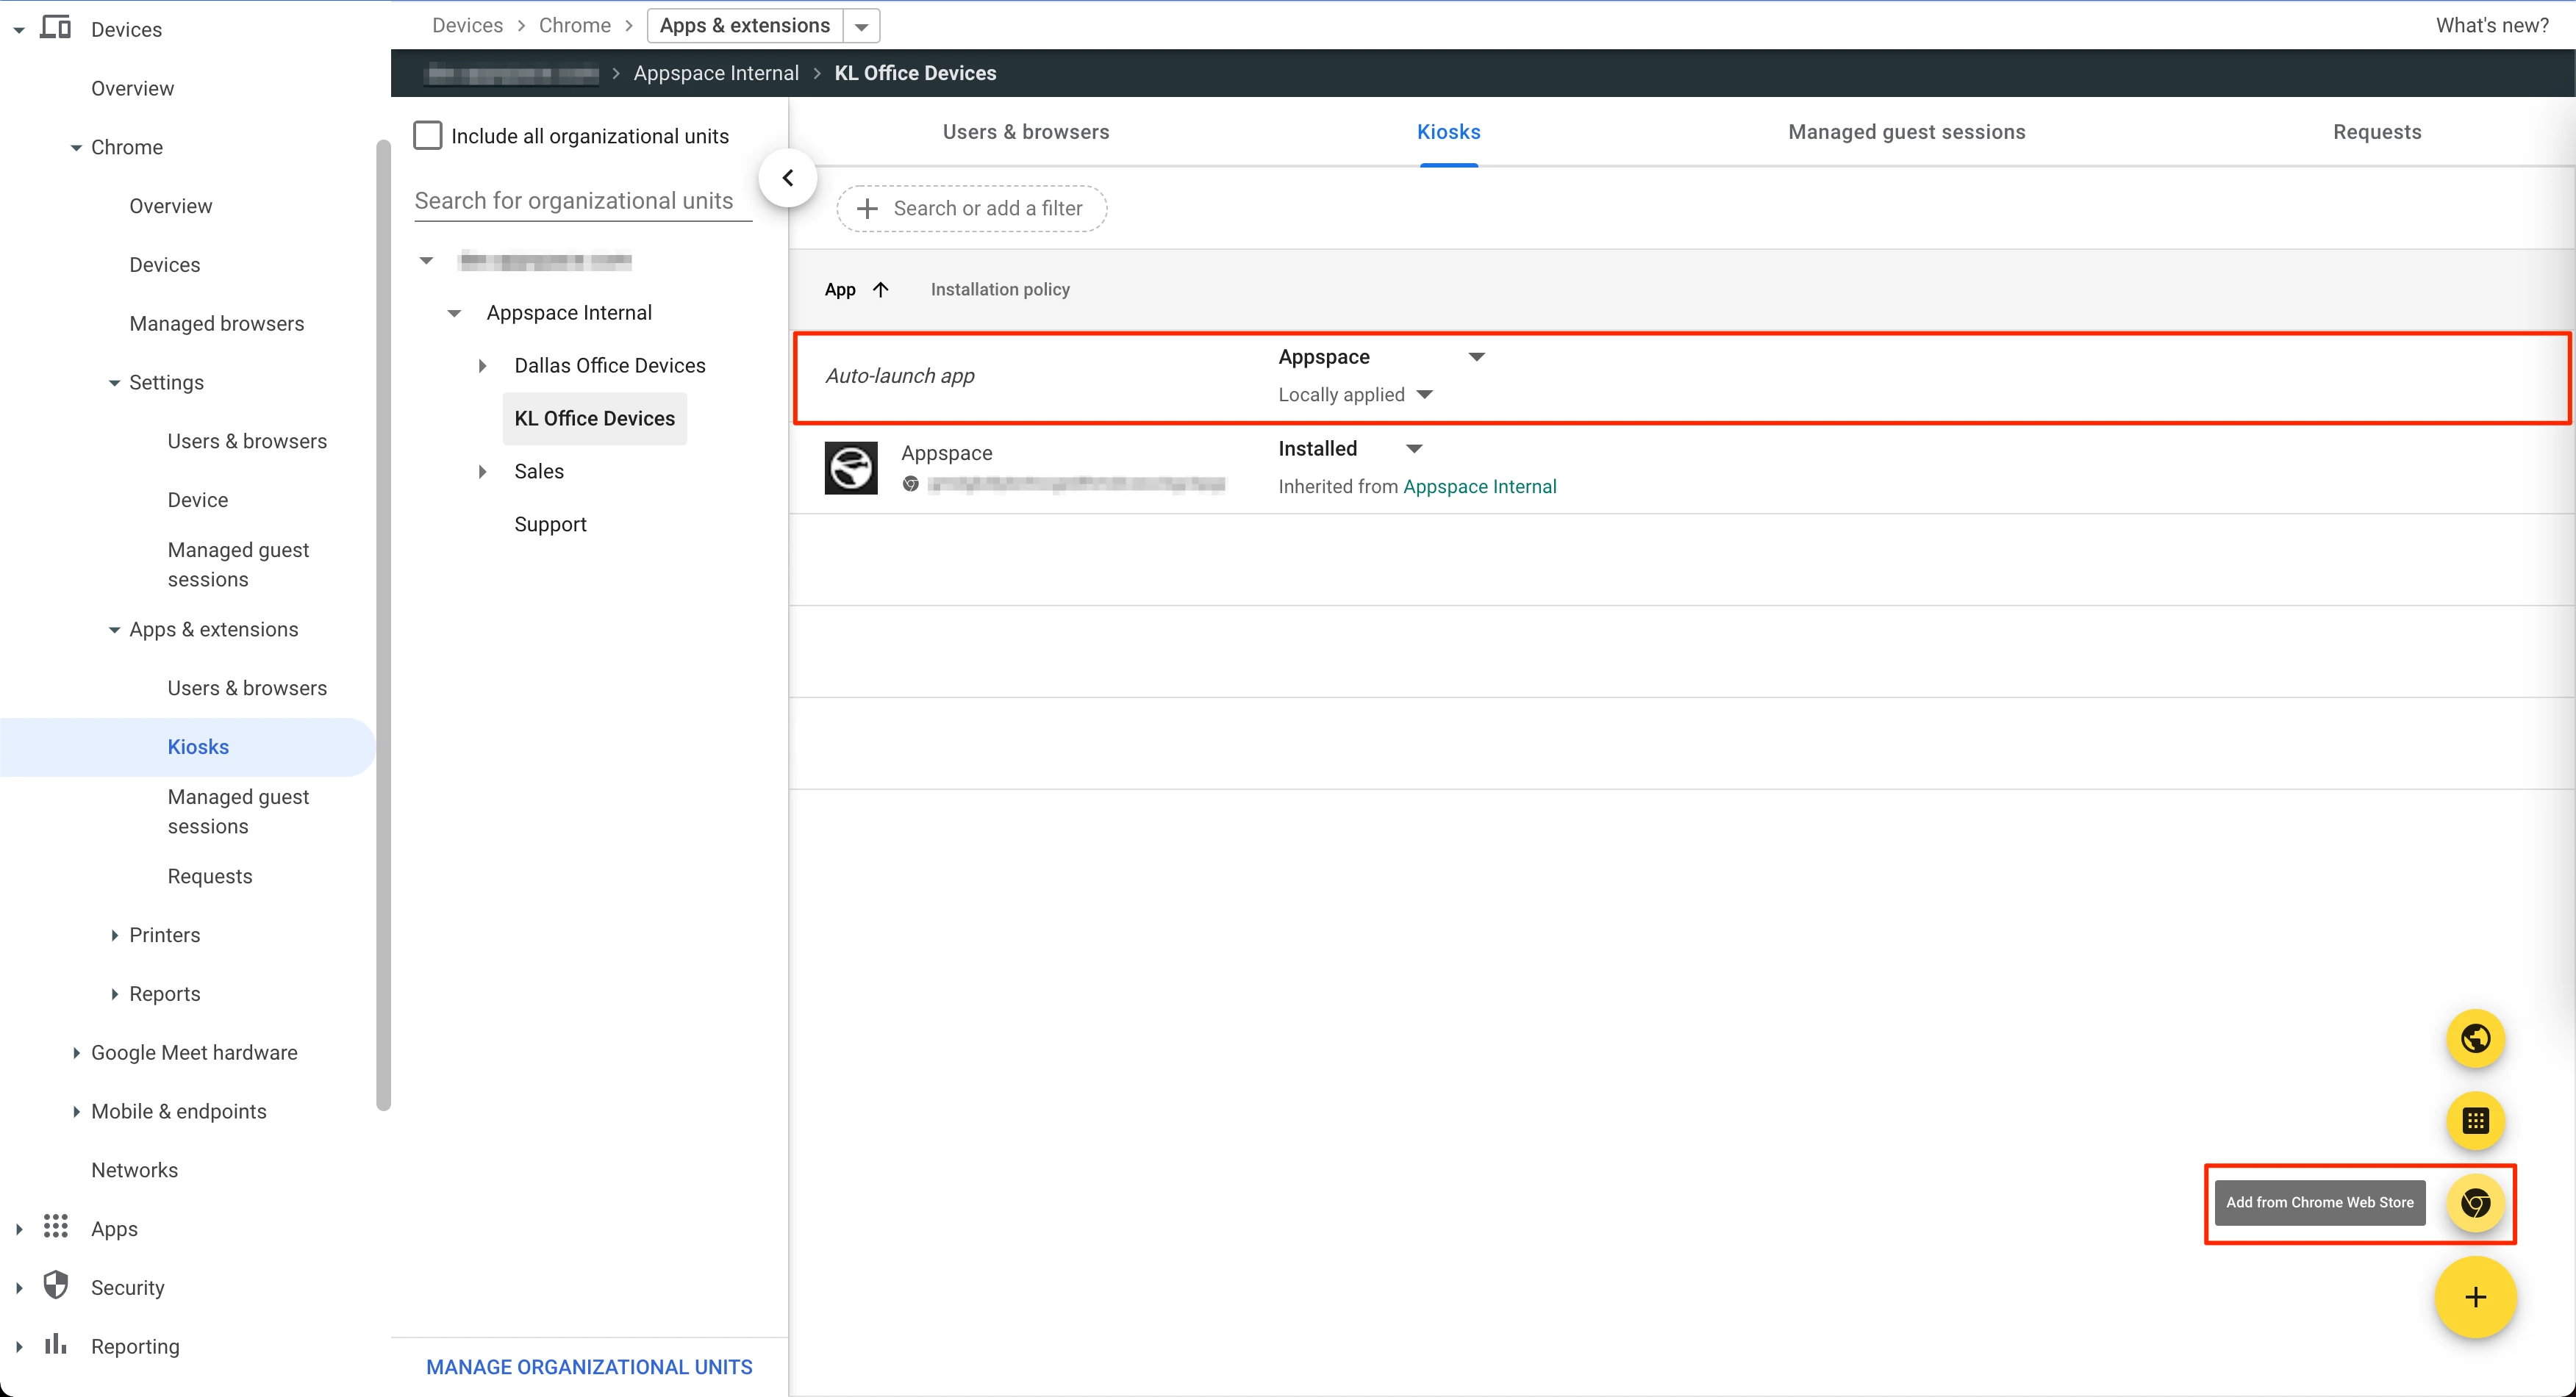Viewport: 2576px width, 1397px height.
Task: Click Manage Organizational Units link
Action: [589, 1366]
